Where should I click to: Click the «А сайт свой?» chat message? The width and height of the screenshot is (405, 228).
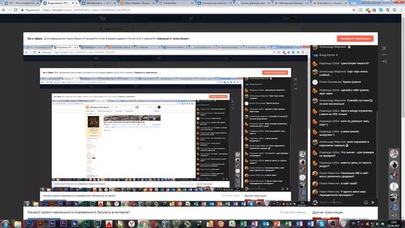pos(349,183)
